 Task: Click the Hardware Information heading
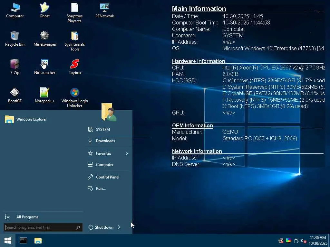(x=199, y=61)
